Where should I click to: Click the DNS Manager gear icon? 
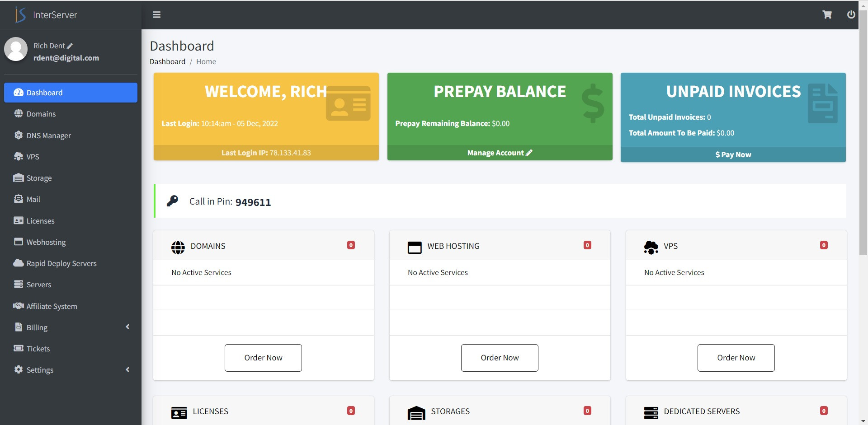point(19,135)
